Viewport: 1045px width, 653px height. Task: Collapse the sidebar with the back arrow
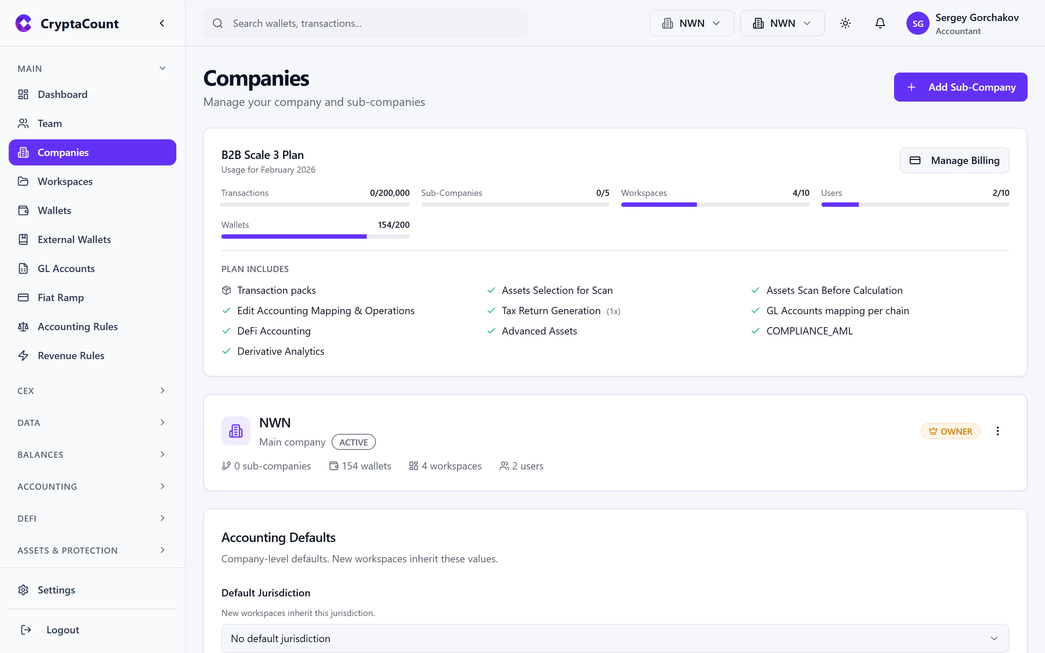(x=162, y=23)
